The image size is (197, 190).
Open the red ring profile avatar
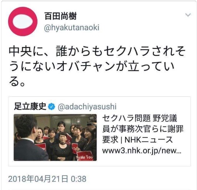pos(23,21)
